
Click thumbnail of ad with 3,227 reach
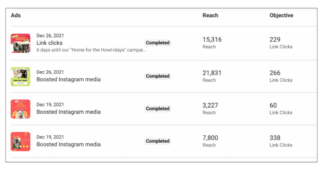[20, 109]
